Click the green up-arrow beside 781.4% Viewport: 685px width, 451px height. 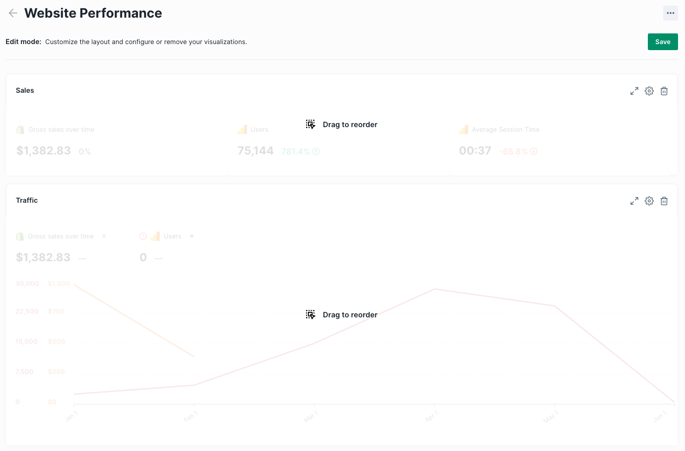[x=316, y=151]
